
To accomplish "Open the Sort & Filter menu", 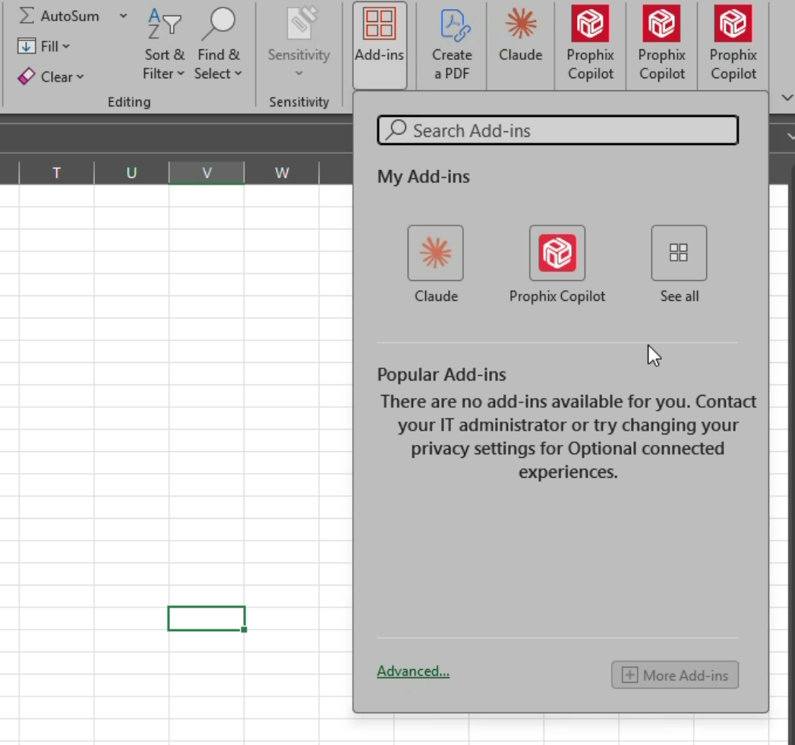I will tap(164, 45).
